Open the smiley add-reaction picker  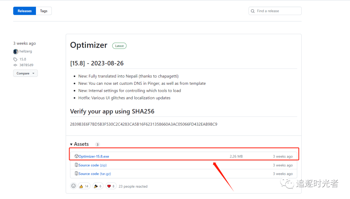(74, 186)
